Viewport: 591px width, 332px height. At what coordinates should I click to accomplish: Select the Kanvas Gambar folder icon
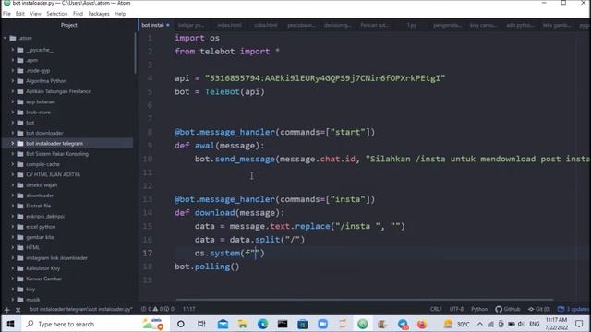click(x=20, y=279)
